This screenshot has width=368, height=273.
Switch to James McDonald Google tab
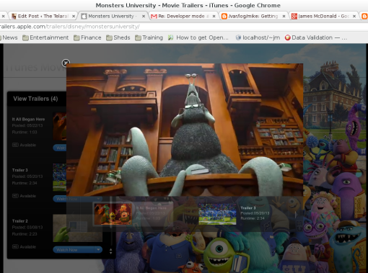pos(320,16)
